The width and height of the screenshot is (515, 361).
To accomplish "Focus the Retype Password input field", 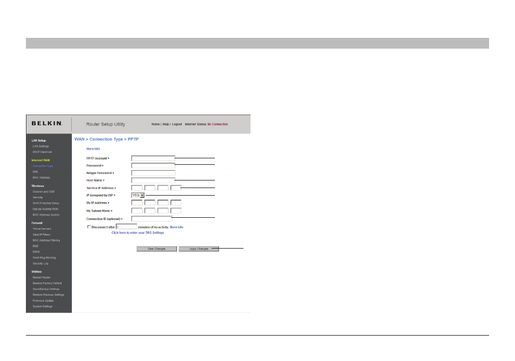I will click(153, 173).
